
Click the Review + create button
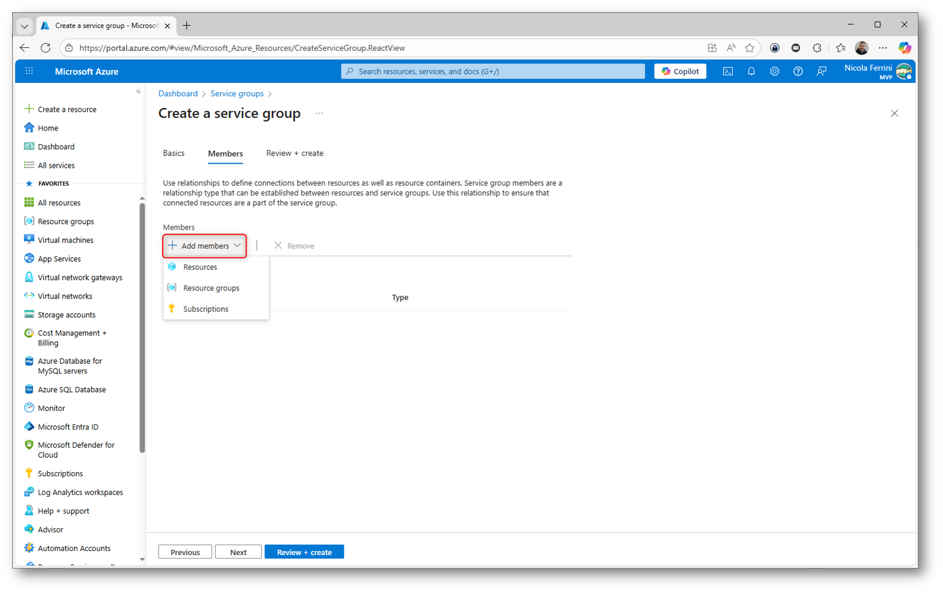[304, 552]
